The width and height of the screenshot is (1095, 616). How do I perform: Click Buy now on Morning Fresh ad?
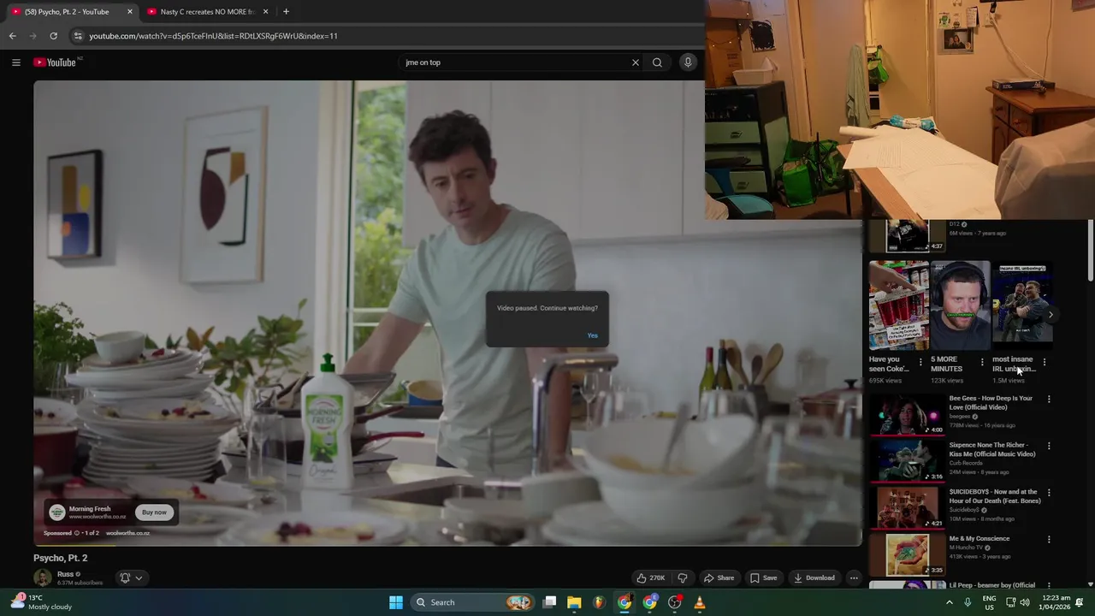154,512
